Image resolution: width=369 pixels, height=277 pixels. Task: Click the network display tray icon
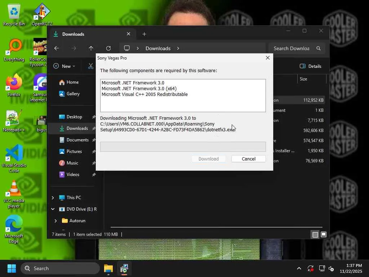pyautogui.click(x=322, y=268)
